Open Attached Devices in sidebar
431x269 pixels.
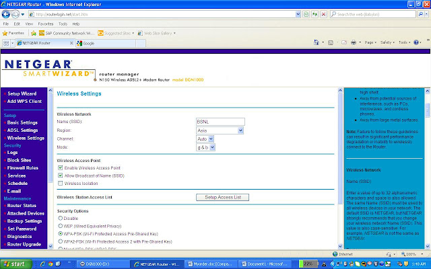(26, 213)
